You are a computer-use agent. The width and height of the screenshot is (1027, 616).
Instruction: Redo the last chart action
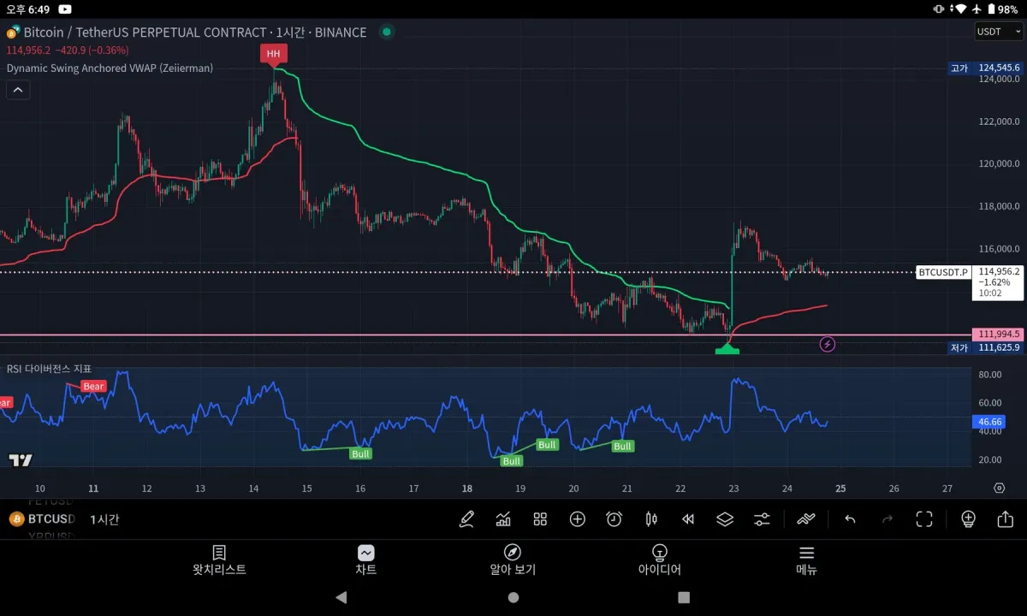point(887,518)
